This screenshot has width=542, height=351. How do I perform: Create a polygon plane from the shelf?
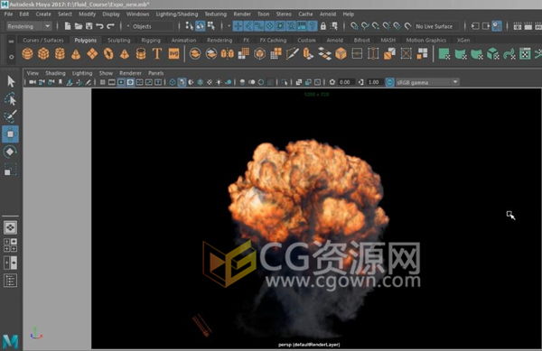[92, 54]
